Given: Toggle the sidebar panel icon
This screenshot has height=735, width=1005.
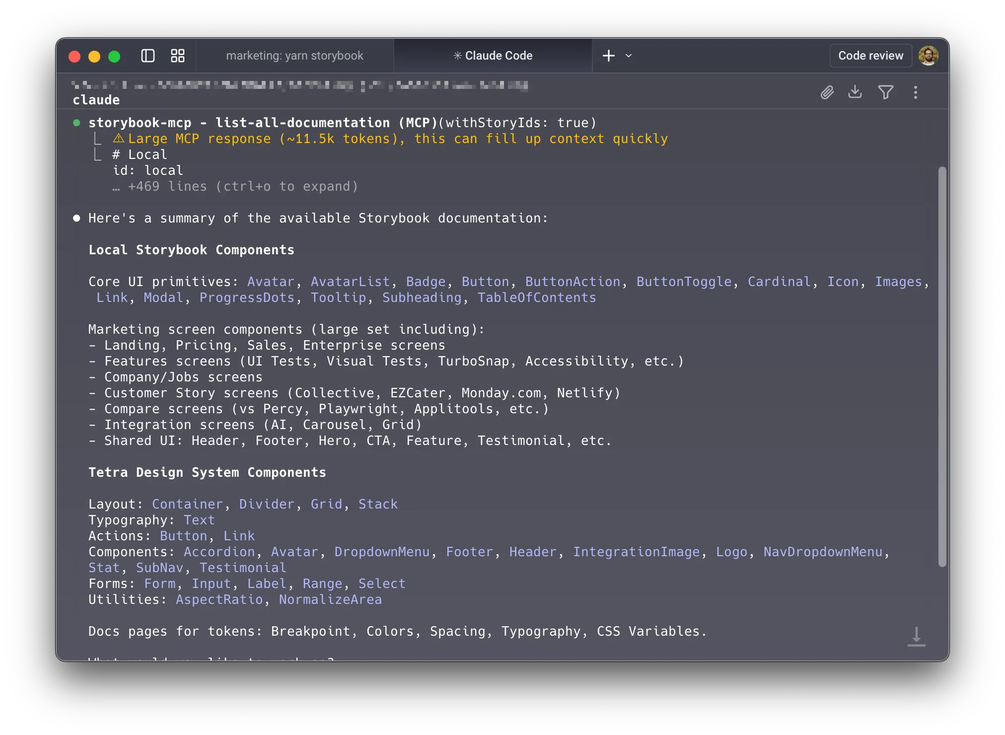Looking at the screenshot, I should coord(148,56).
